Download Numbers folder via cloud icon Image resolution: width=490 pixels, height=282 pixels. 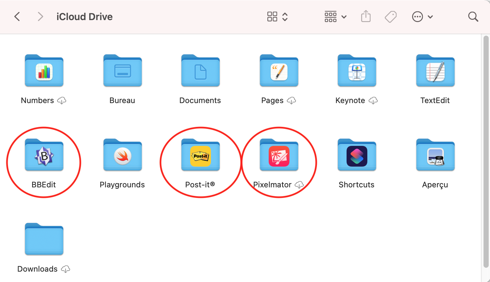62,101
